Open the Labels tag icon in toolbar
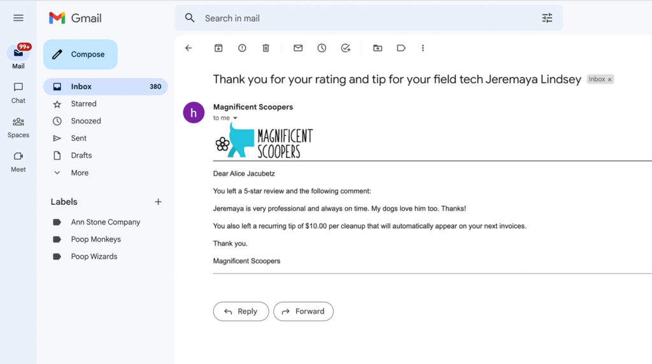The height and width of the screenshot is (364, 652). click(401, 48)
